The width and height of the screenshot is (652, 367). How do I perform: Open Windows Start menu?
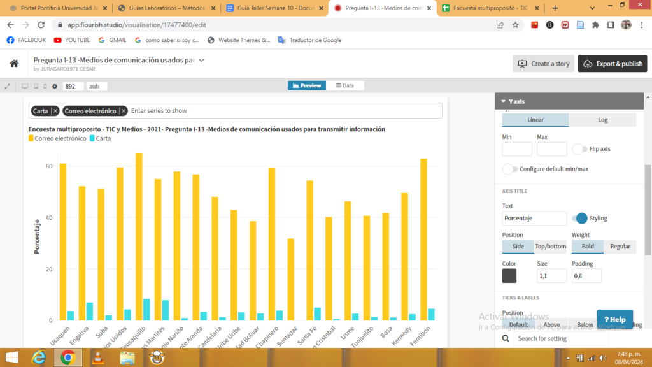tap(11, 357)
